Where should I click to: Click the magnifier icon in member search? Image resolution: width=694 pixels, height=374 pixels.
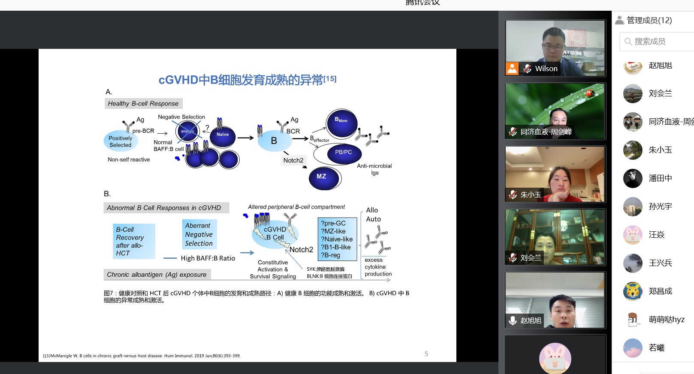tap(628, 42)
